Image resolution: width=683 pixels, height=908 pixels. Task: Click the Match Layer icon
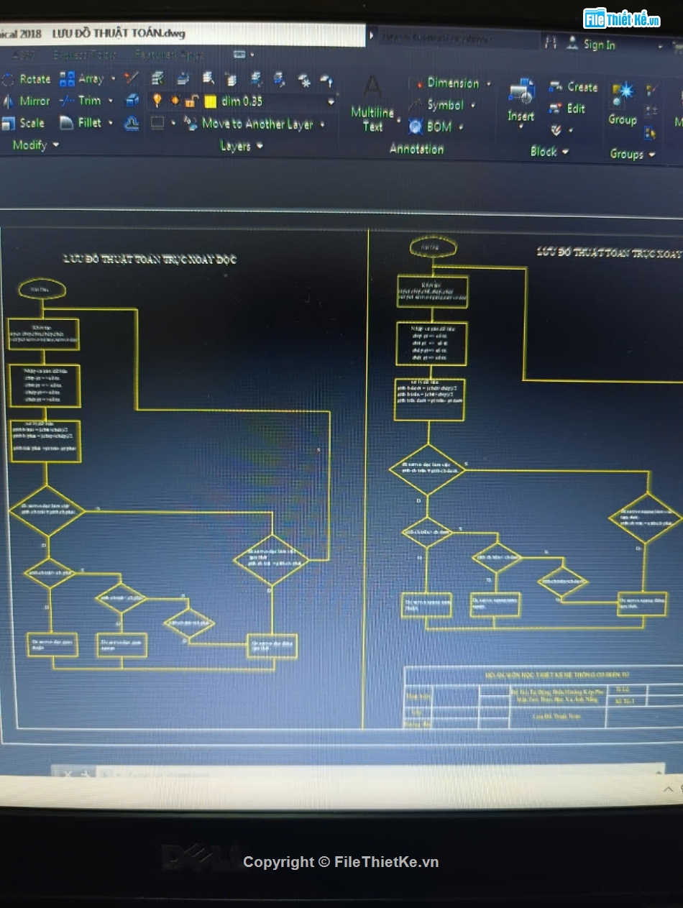[208, 78]
